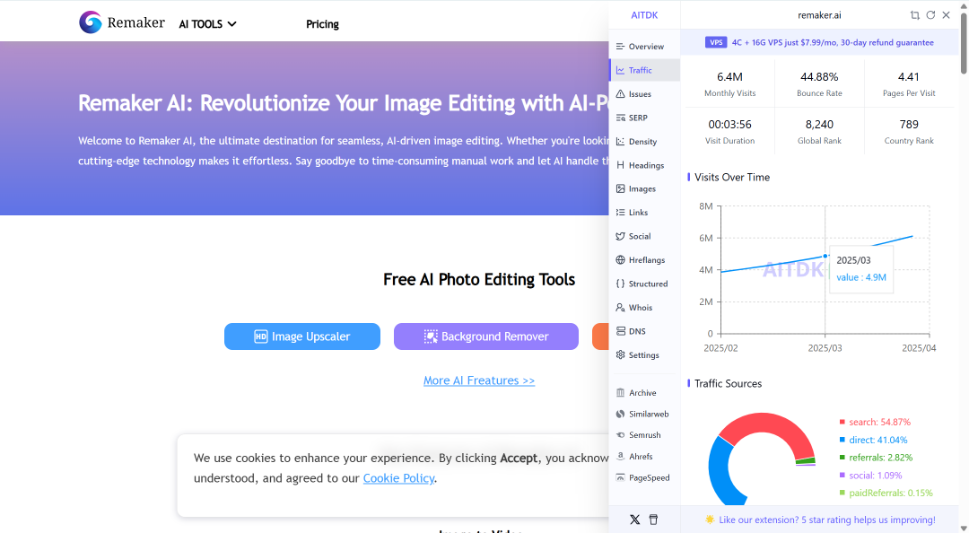Click the Free AI Photo Editing Tools heading

pos(479,279)
